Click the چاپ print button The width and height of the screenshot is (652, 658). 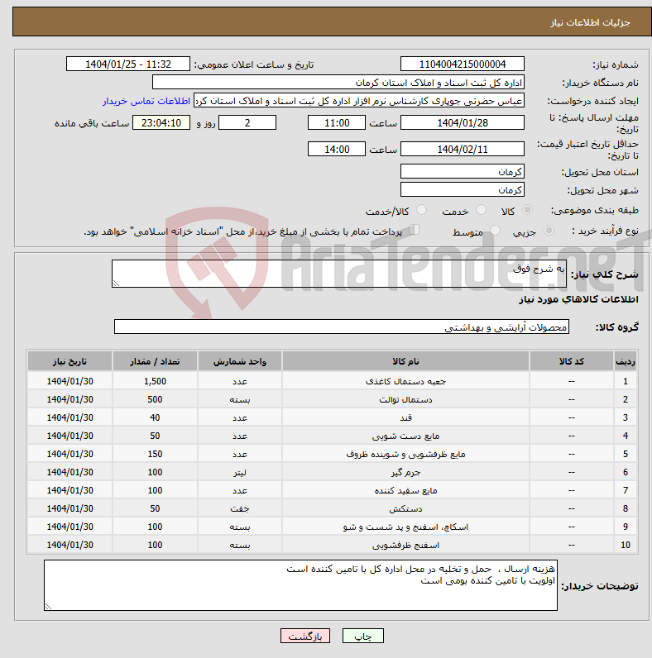pos(363,636)
